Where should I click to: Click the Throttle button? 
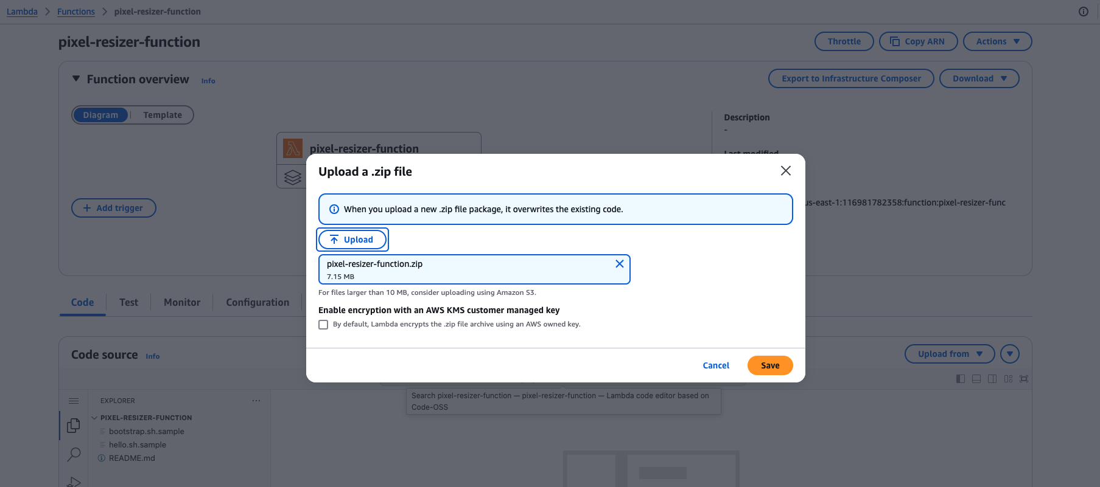coord(844,41)
